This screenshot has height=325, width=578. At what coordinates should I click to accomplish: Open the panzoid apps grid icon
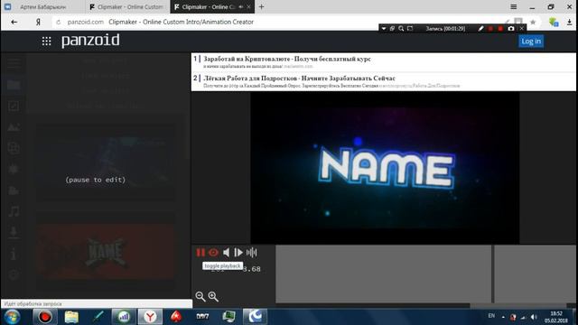(x=46, y=41)
